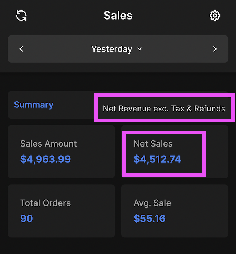
Task: Click the 90 total orders count
Action: coord(27,218)
